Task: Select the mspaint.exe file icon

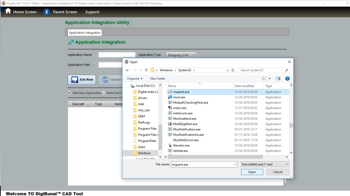Action: 170,92
